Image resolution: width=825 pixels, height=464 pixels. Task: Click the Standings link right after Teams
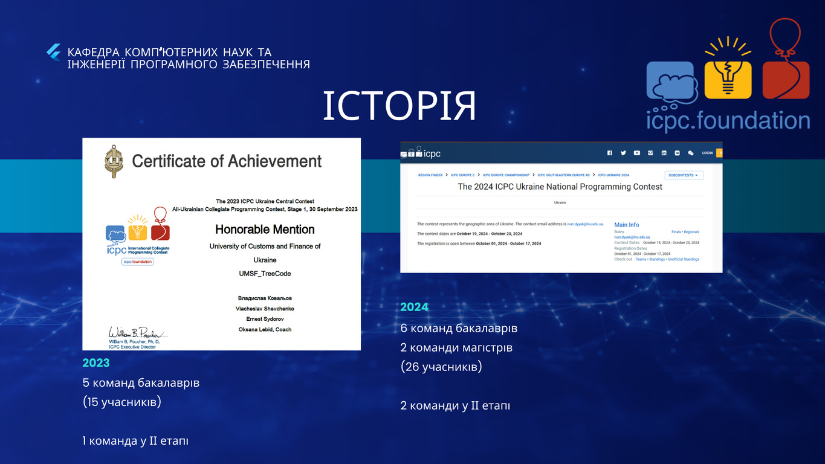coord(657,259)
